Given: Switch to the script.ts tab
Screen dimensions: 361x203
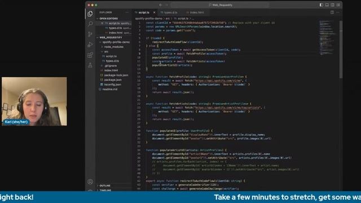Looking at the screenshot, I should pyautogui.click(x=144, y=12).
